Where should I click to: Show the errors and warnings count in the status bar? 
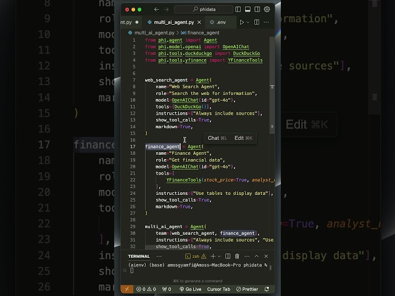pos(146,289)
